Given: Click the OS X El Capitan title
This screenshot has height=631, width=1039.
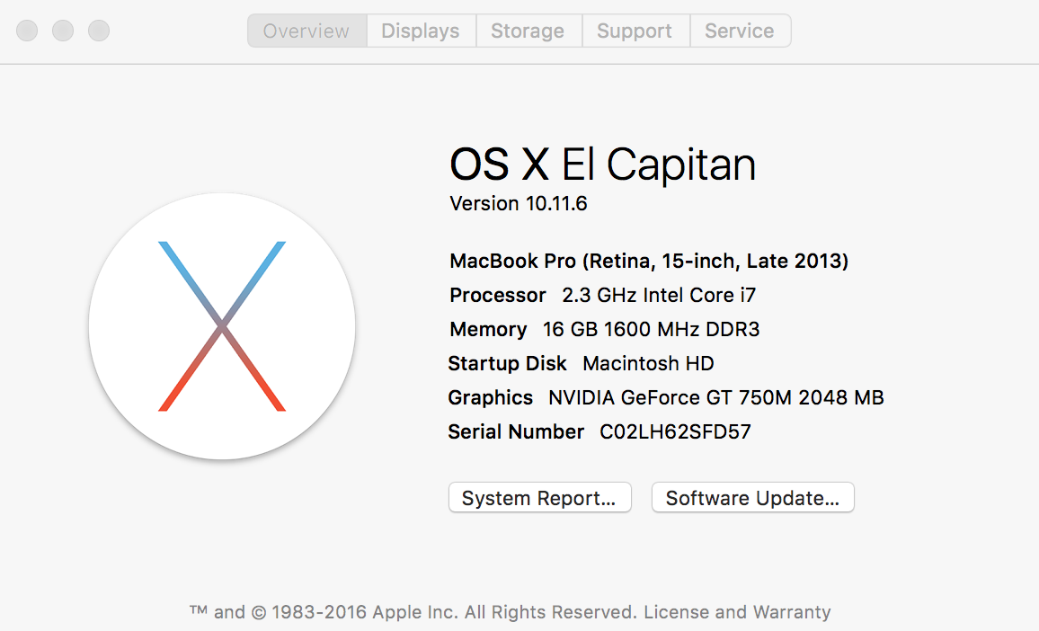Looking at the screenshot, I should click(x=602, y=165).
